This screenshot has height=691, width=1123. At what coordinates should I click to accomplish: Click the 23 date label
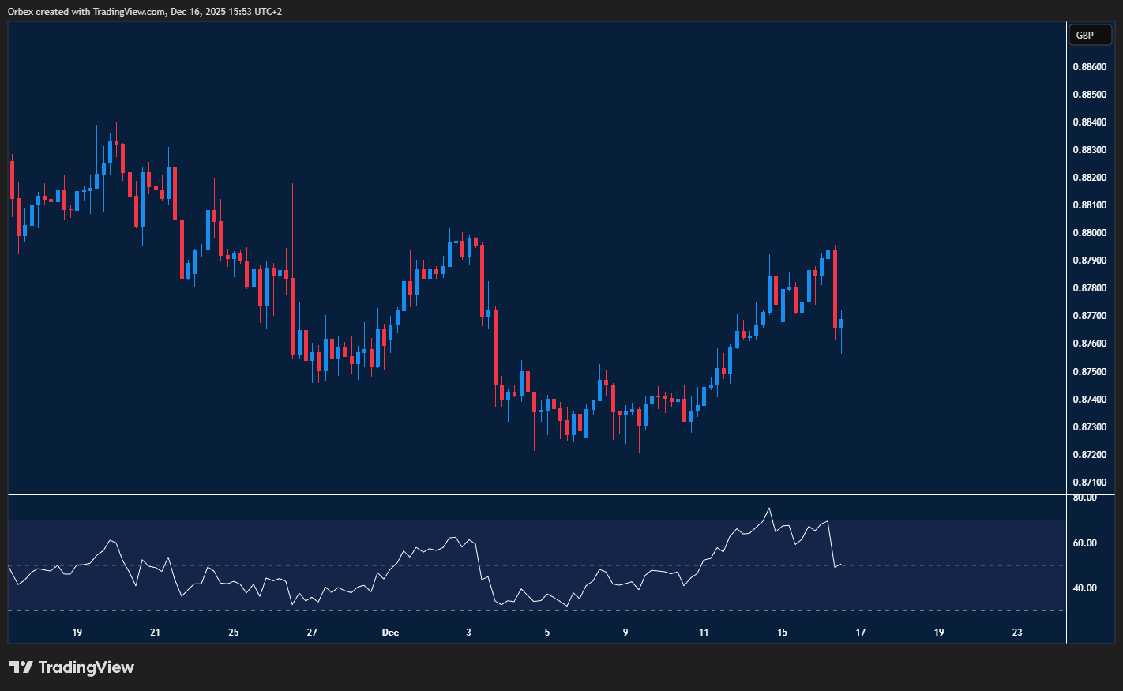(x=1017, y=633)
